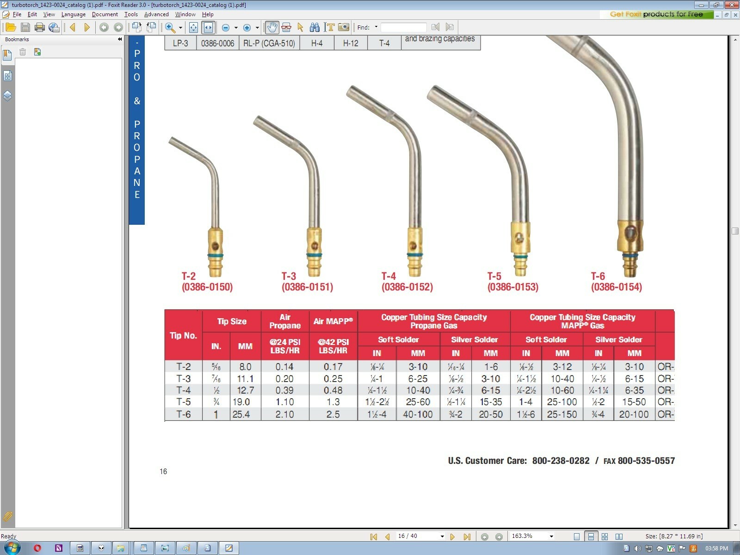Screen dimensions: 740x555
Task: Open the Advanced menu
Action: [x=156, y=14]
